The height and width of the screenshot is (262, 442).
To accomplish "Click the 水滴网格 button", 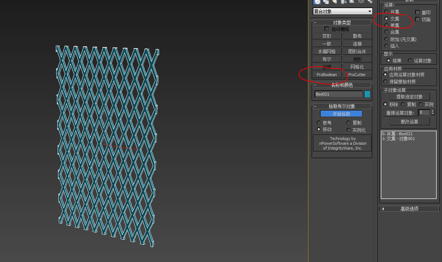I will click(x=327, y=51).
